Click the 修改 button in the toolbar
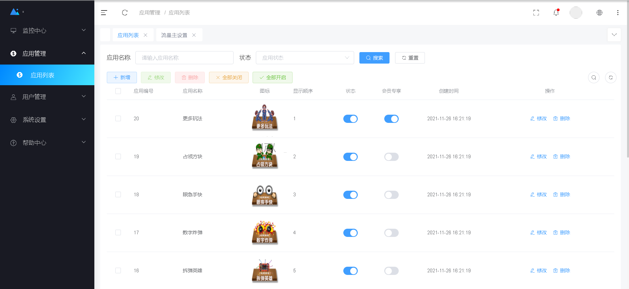Image resolution: width=629 pixels, height=289 pixels. 156,78
